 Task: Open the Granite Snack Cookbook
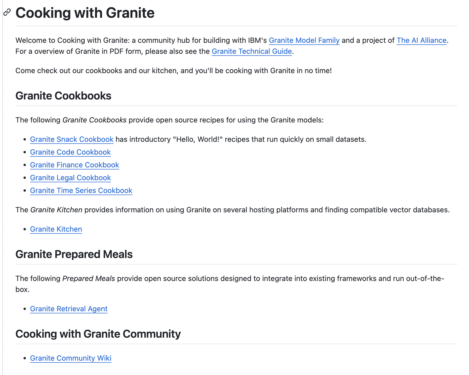pyautogui.click(x=72, y=139)
